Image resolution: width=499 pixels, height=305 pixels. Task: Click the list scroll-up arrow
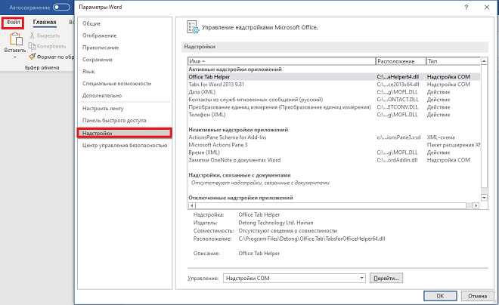pyautogui.click(x=484, y=61)
